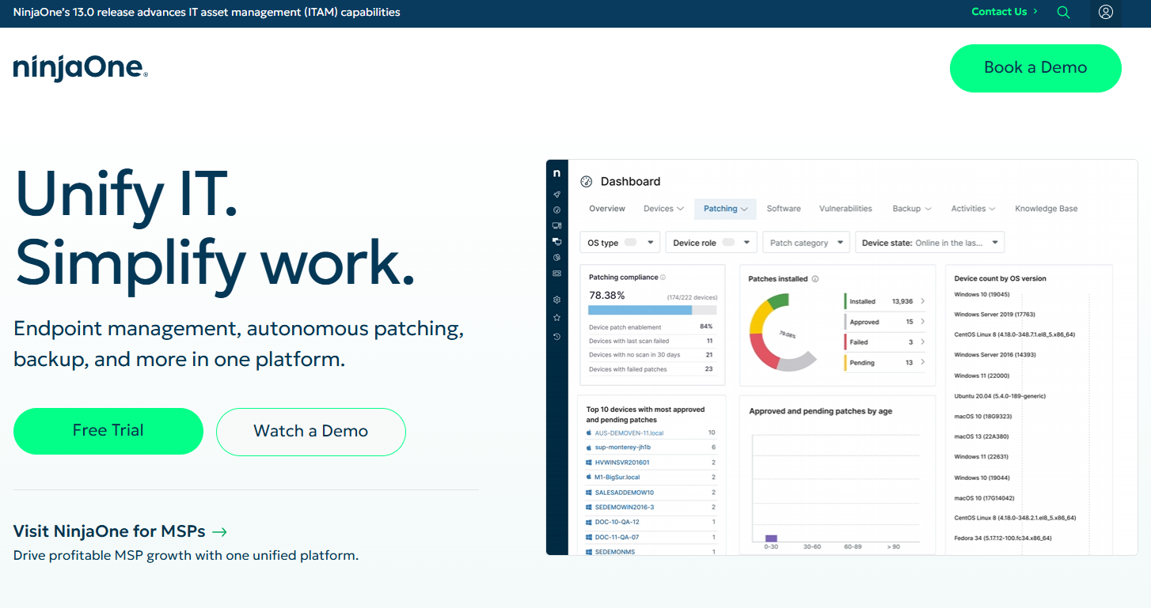Image resolution: width=1151 pixels, height=608 pixels.
Task: Open device AUS-DEMOVEN-11.local
Action: [x=629, y=433]
